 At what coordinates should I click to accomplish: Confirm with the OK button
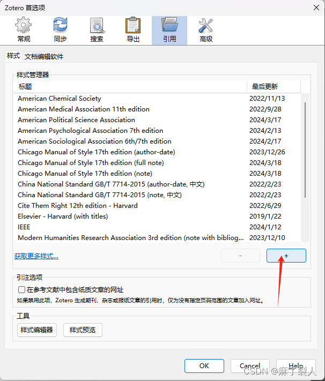pos(204,366)
